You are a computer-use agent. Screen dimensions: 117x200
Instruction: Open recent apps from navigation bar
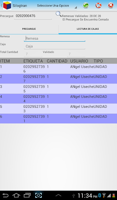27,195
